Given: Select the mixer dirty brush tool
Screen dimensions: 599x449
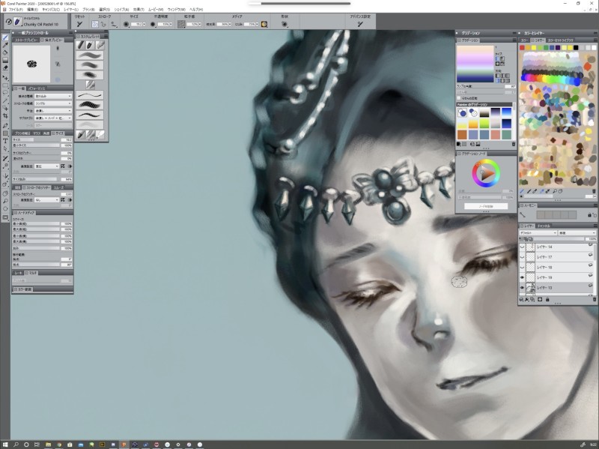Looking at the screenshot, I should [x=522, y=191].
